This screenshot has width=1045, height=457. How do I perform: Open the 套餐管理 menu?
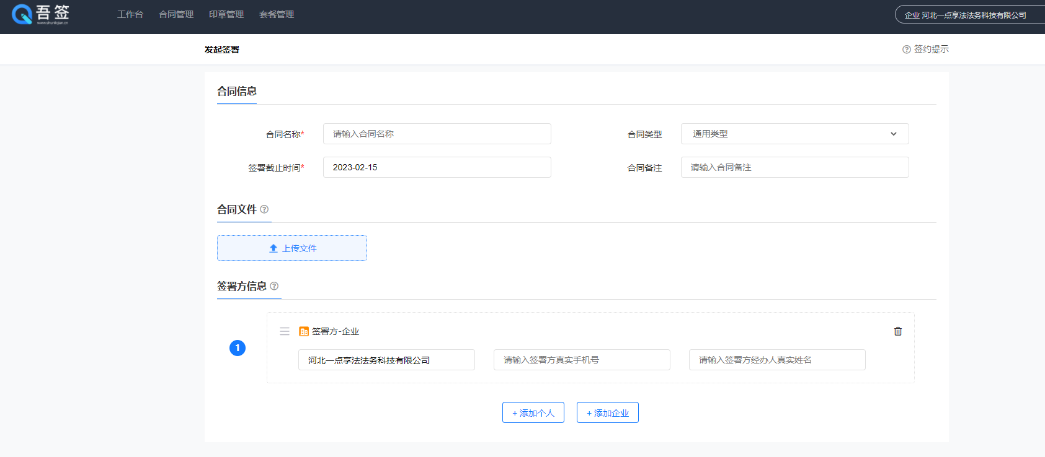tap(277, 14)
